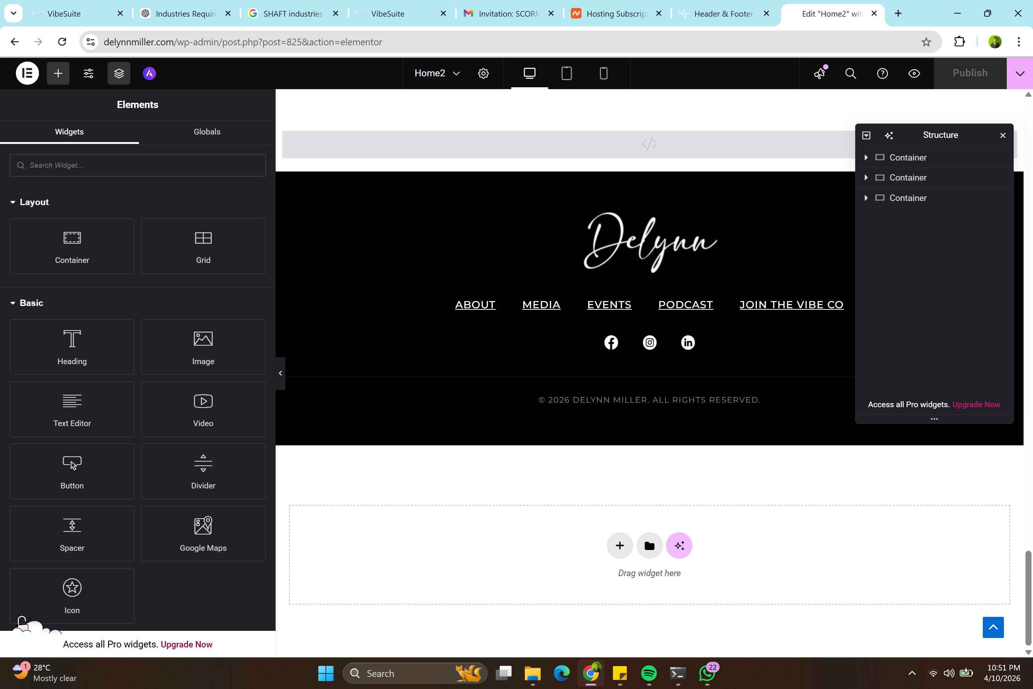The height and width of the screenshot is (689, 1033).
Task: Select the Grid widget
Action: [x=204, y=246]
